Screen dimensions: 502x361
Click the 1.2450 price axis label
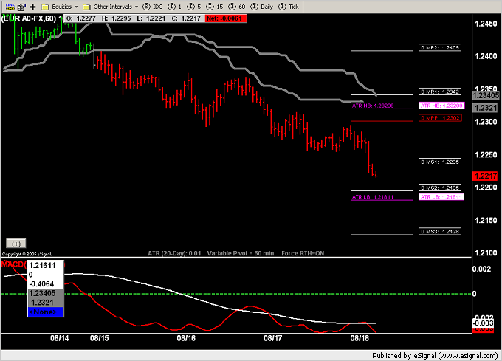[486, 24]
